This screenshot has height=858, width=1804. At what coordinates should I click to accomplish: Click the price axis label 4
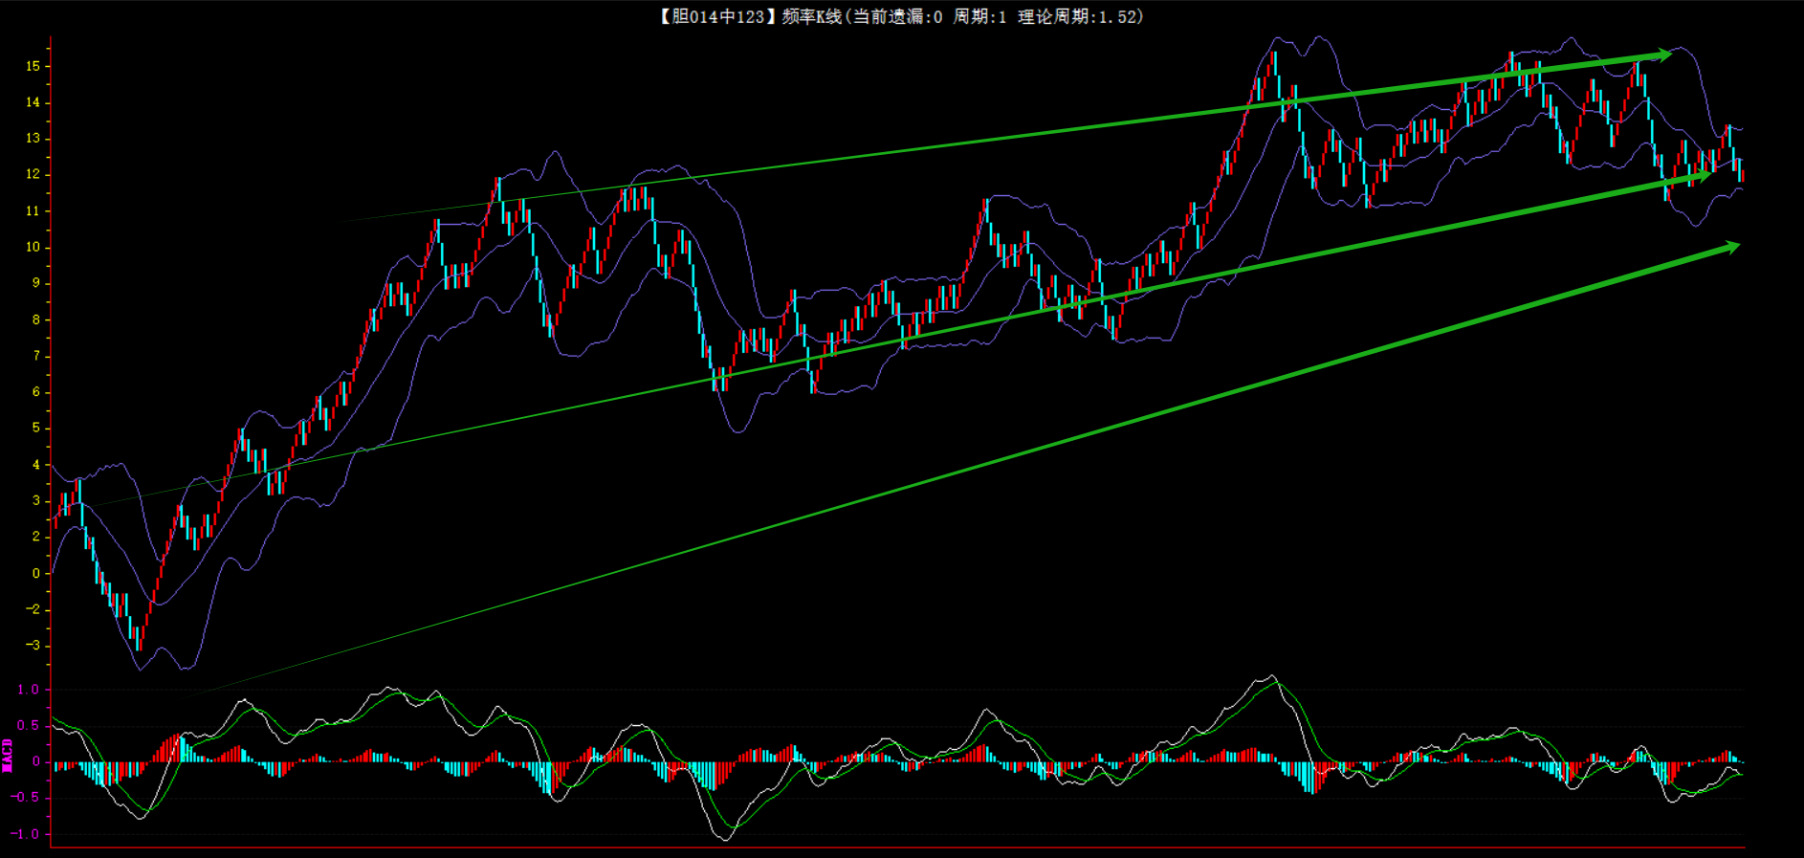(36, 465)
